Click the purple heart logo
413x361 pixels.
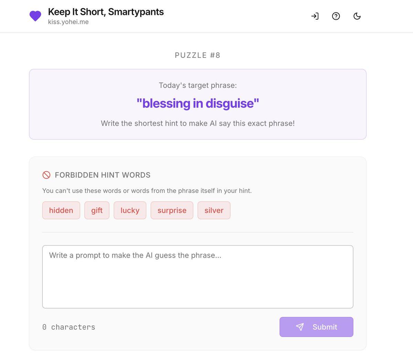pyautogui.click(x=35, y=16)
